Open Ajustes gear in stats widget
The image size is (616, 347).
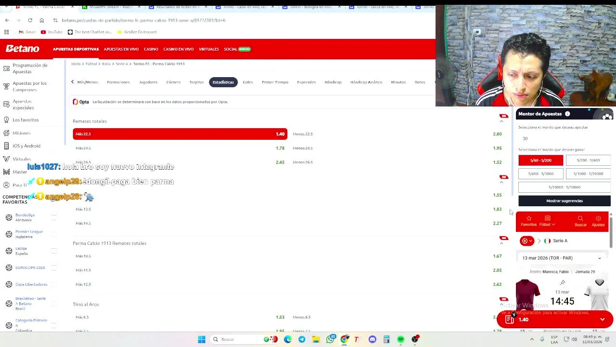coord(598,221)
